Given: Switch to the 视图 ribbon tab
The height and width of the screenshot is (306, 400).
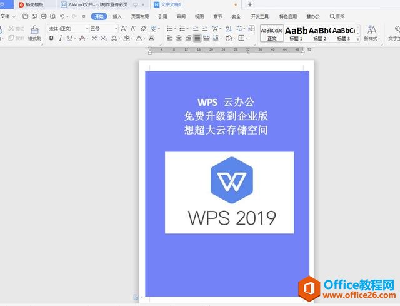Looking at the screenshot, I should pyautogui.click(x=199, y=16).
